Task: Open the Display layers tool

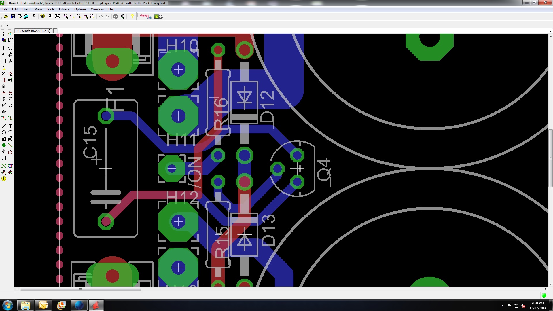Action: (x=4, y=40)
